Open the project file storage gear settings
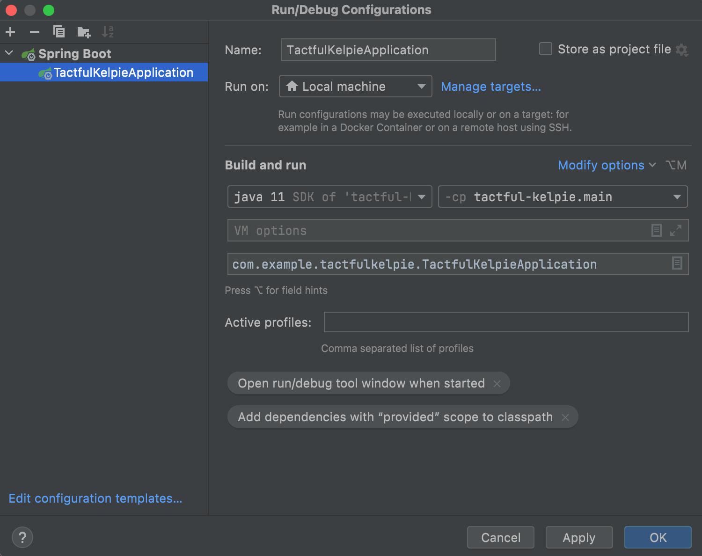Image resolution: width=702 pixels, height=556 pixels. tap(682, 50)
